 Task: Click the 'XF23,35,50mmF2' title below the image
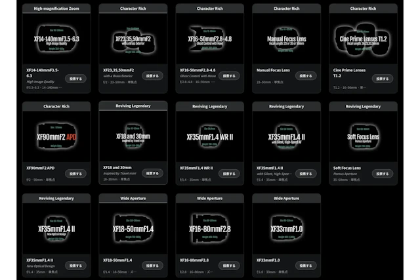coord(118,70)
